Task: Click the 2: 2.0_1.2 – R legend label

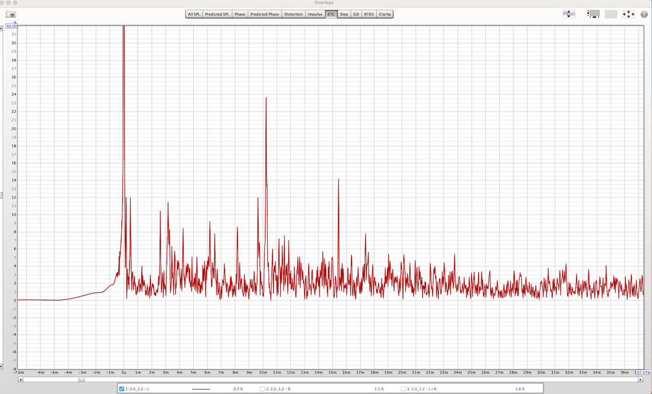Action: pos(278,389)
